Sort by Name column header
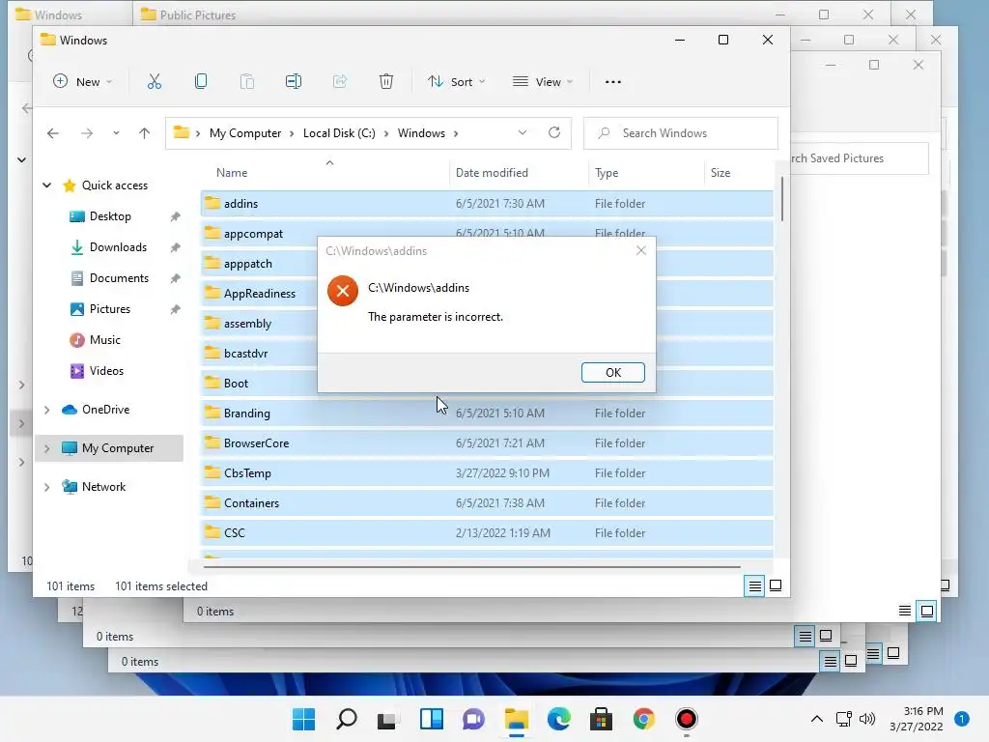Screen dimensions: 989x742 [x=232, y=173]
